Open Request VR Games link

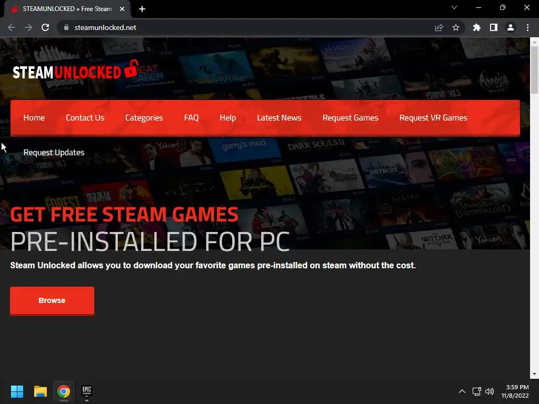(433, 118)
